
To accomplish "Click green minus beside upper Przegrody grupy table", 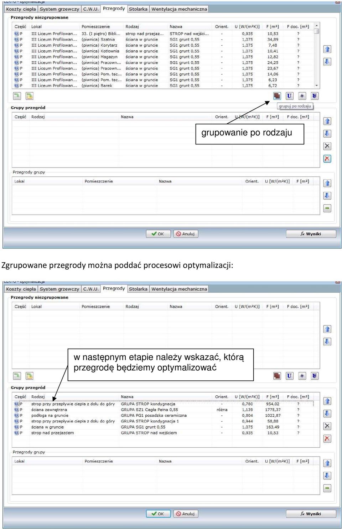I will 327,208.
